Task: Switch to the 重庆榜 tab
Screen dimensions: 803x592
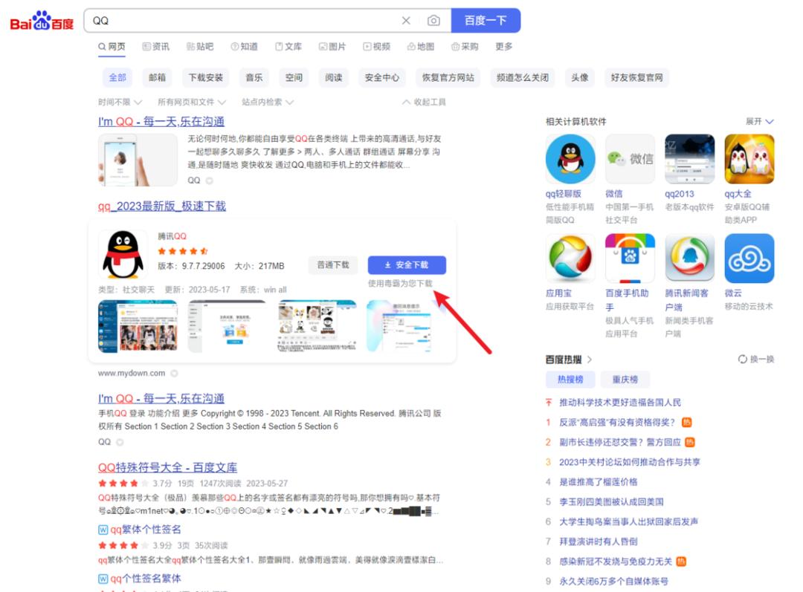Action: coord(625,380)
